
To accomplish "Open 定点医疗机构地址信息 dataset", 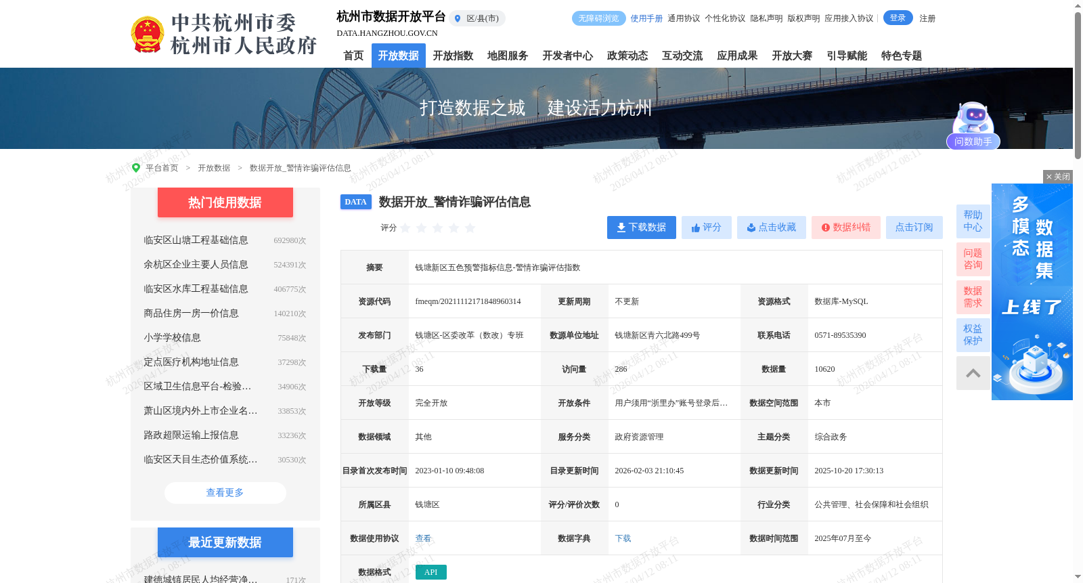I will (x=191, y=362).
